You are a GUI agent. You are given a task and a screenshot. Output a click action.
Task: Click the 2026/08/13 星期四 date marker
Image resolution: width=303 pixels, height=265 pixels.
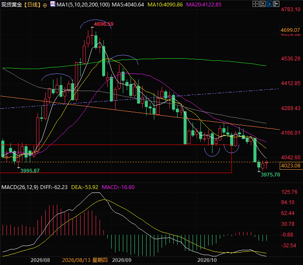(85, 260)
